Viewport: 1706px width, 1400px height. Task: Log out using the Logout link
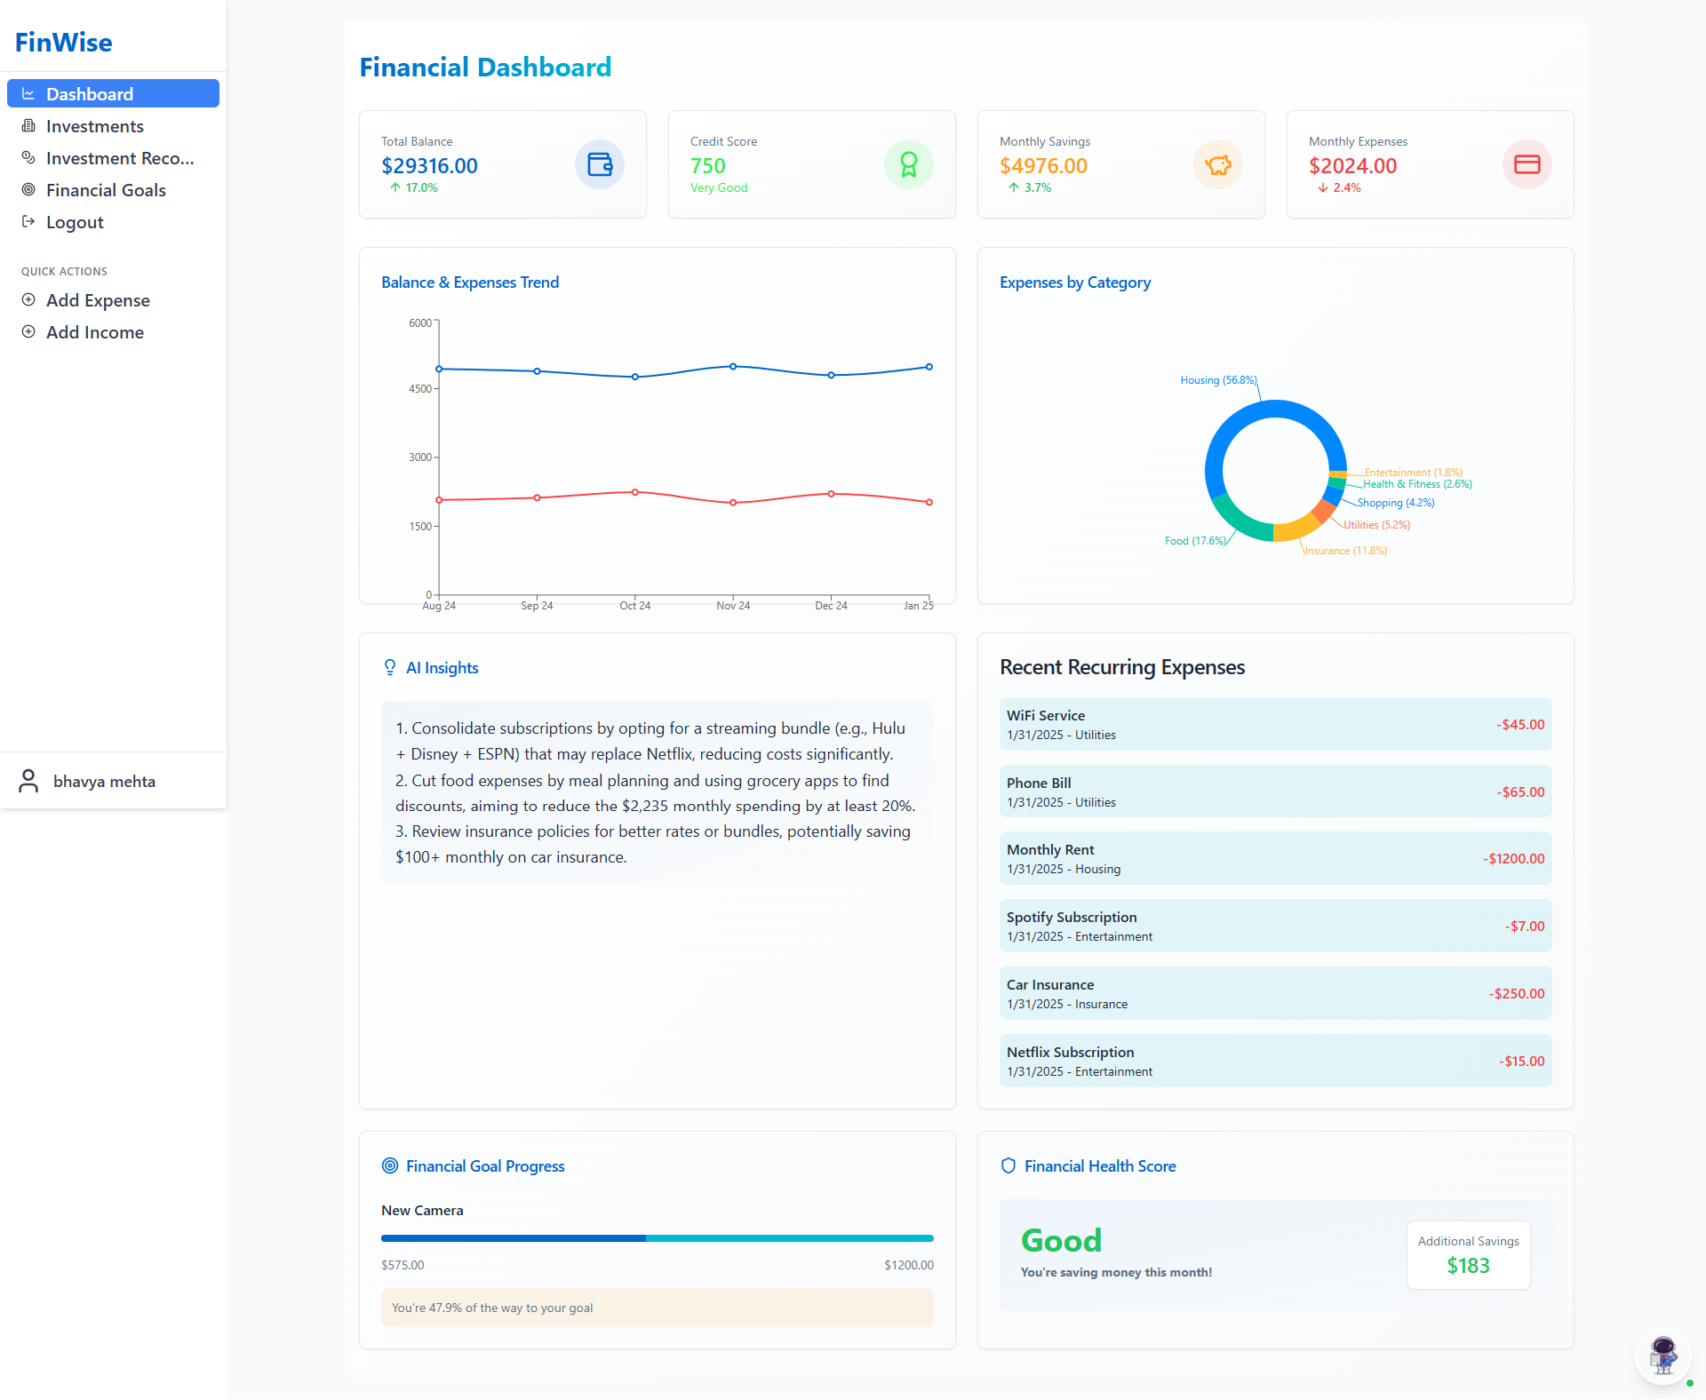(x=75, y=222)
